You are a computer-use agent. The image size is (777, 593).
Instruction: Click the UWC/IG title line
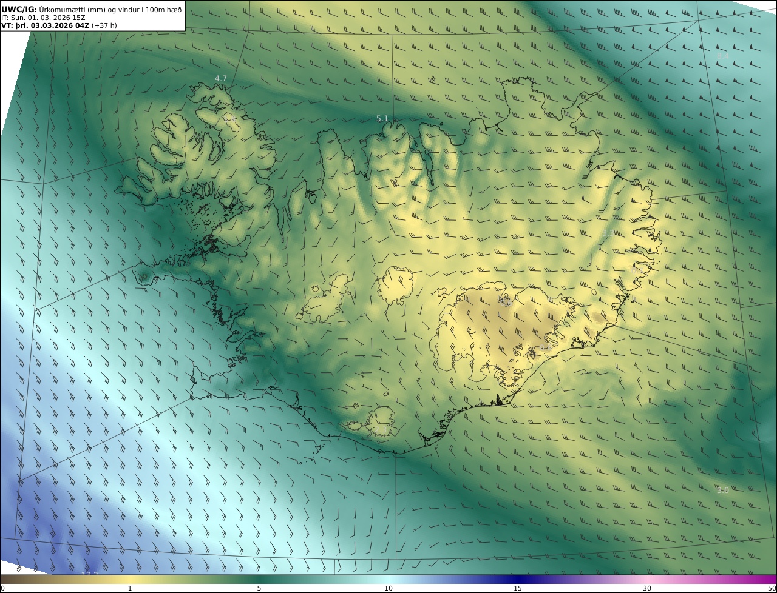(92, 9)
